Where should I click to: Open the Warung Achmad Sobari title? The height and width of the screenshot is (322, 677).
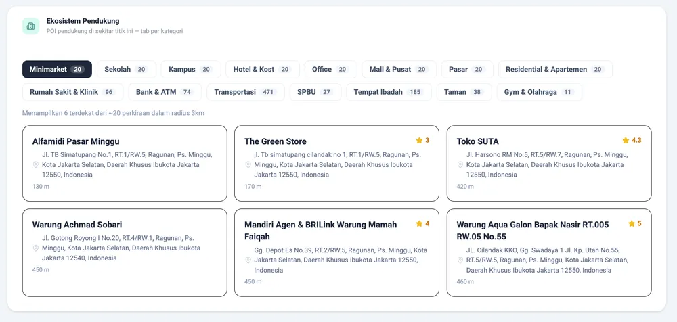pyautogui.click(x=77, y=225)
